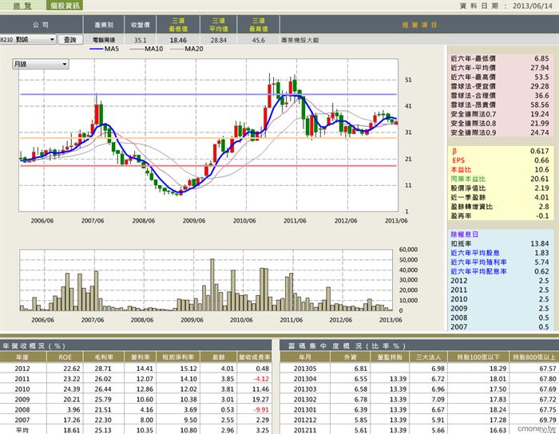
Task: Click the 三項最低價 column header
Action: (x=178, y=25)
